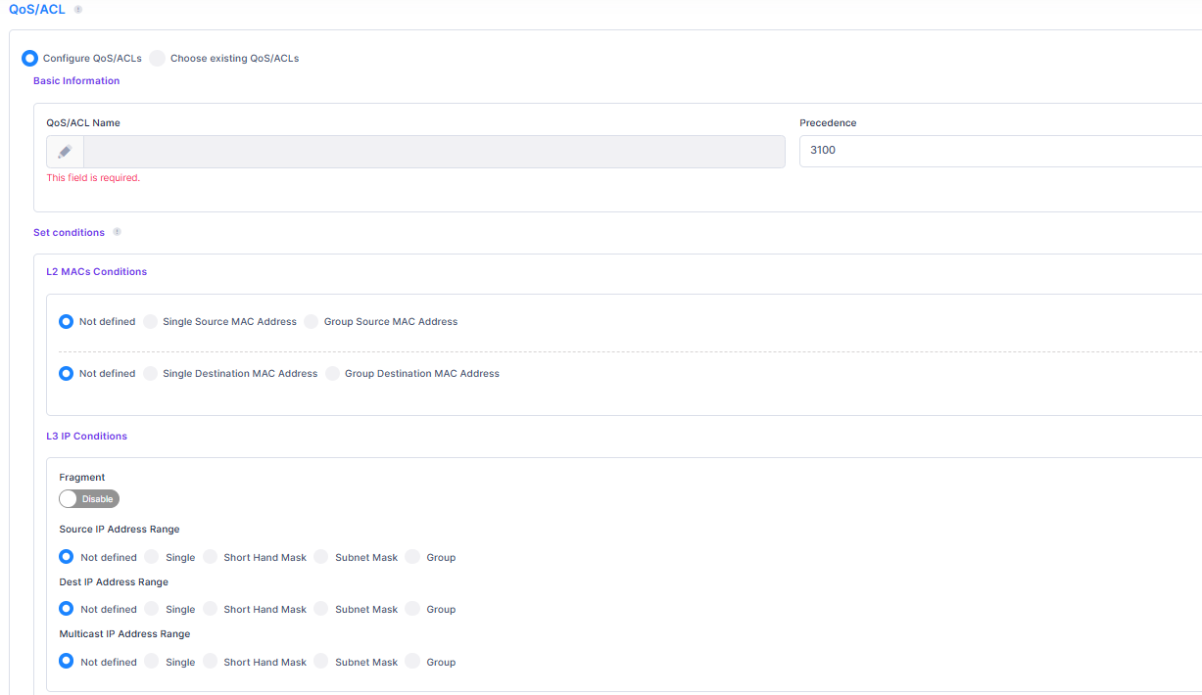This screenshot has width=1202, height=695.
Task: Choose Single Source MAC Address
Action: tap(151, 321)
